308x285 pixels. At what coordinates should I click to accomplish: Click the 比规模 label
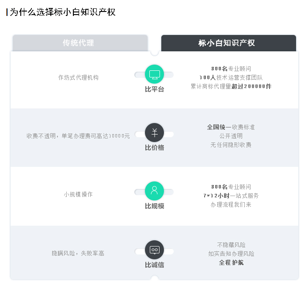(154, 206)
